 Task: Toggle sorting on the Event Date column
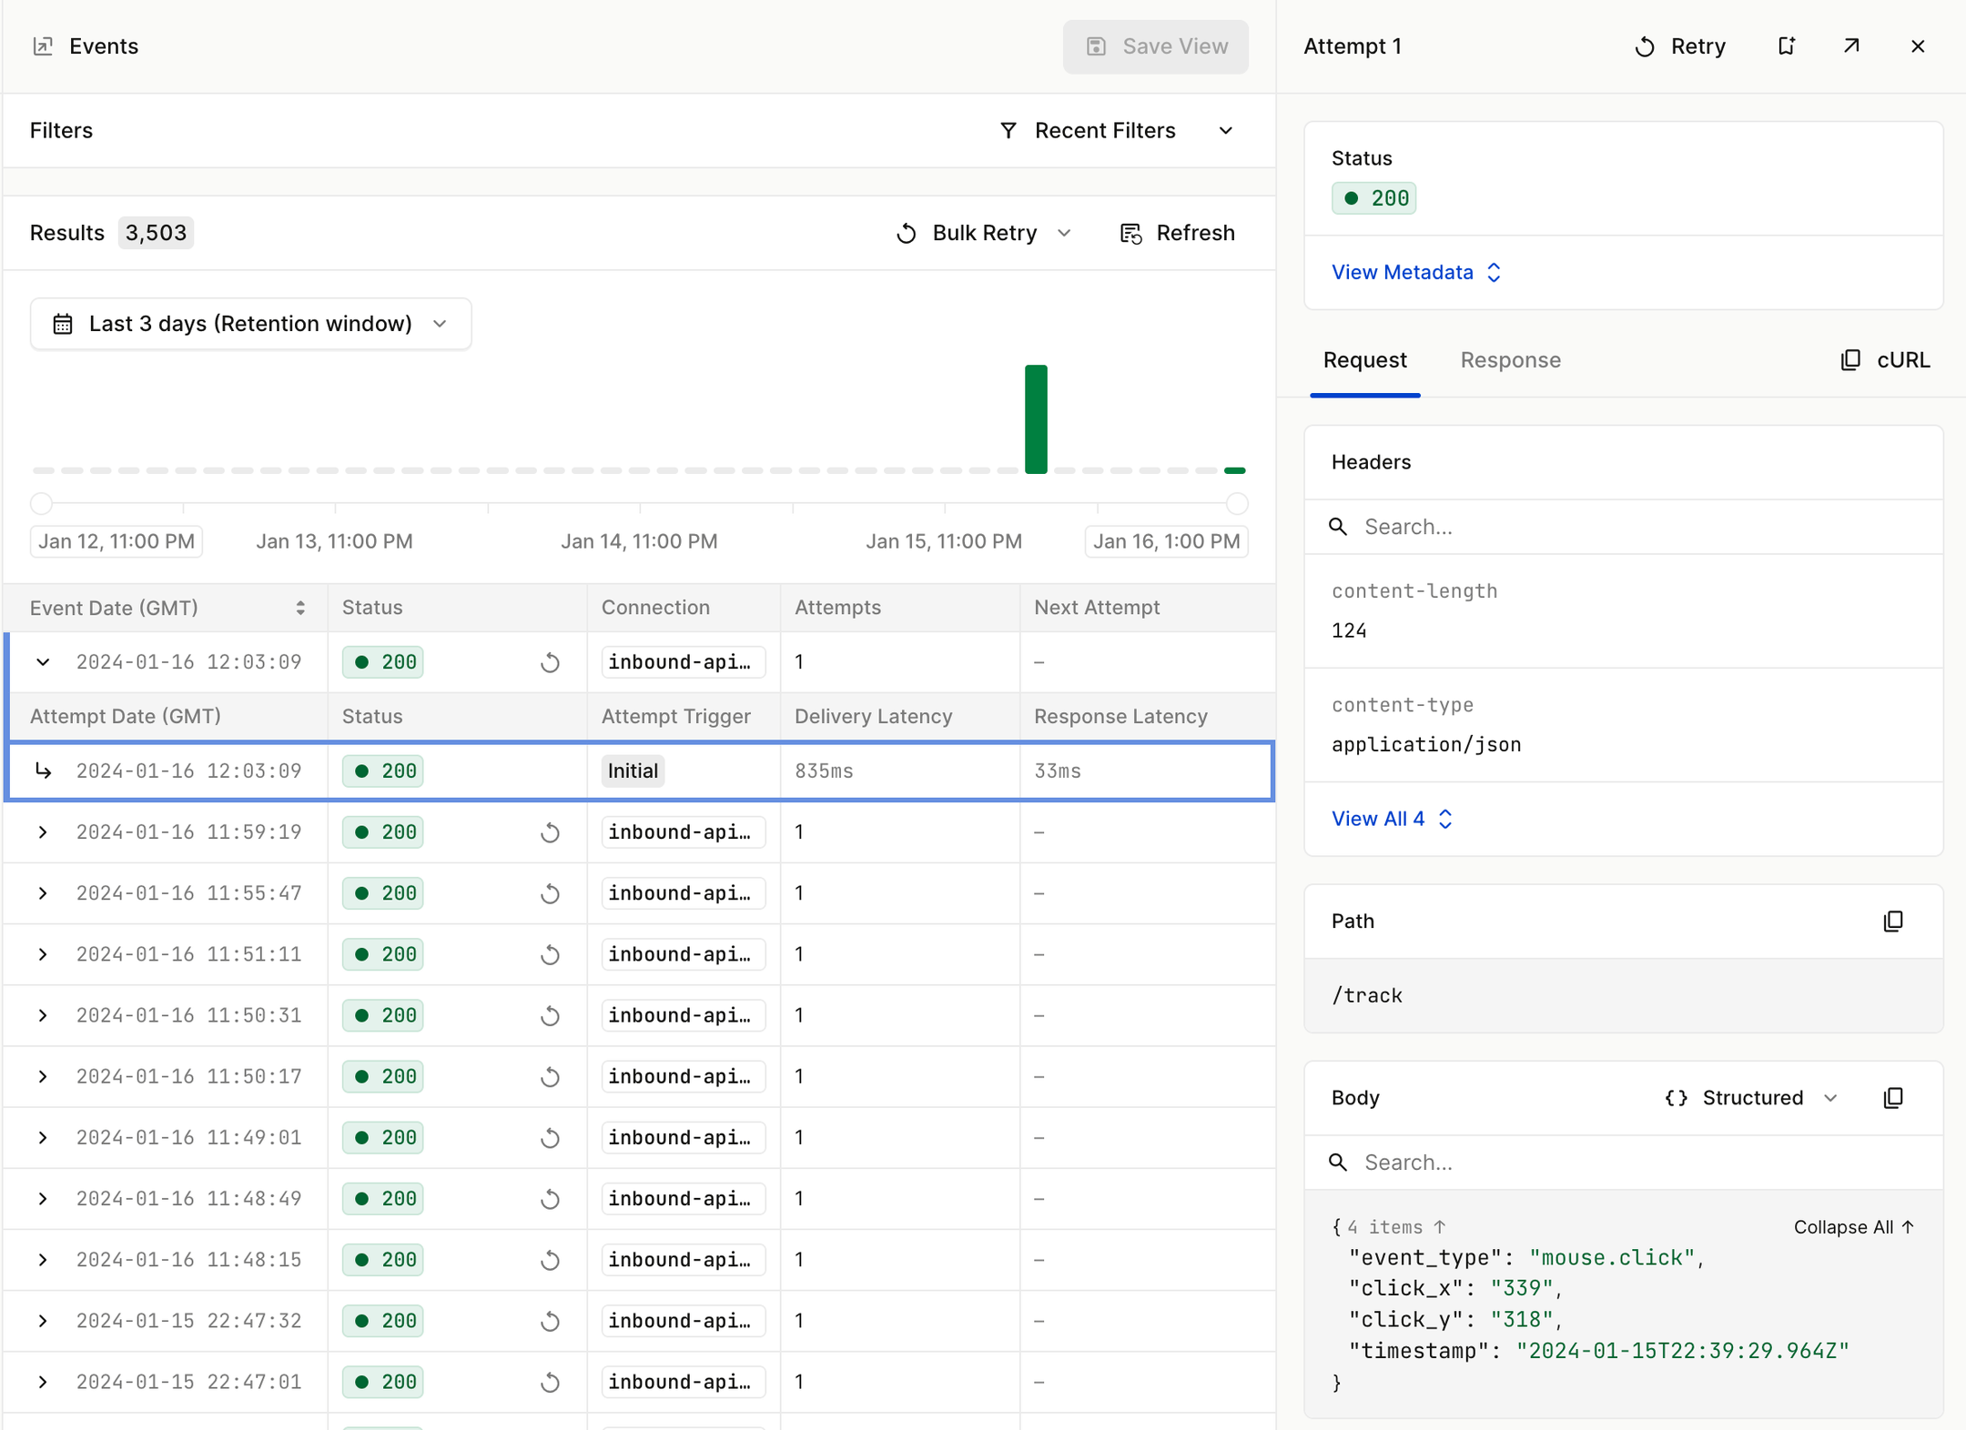pyautogui.click(x=300, y=607)
